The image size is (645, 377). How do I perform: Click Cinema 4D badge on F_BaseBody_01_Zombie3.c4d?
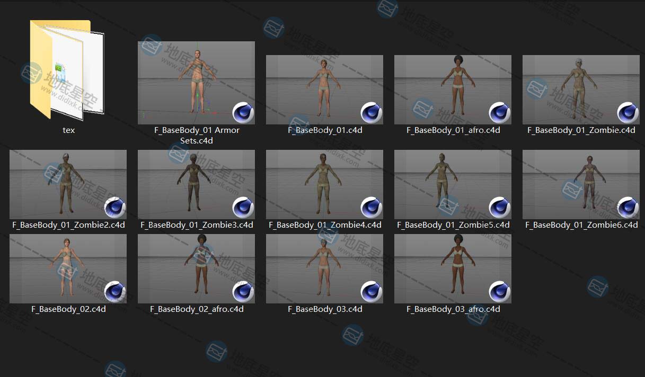point(243,208)
